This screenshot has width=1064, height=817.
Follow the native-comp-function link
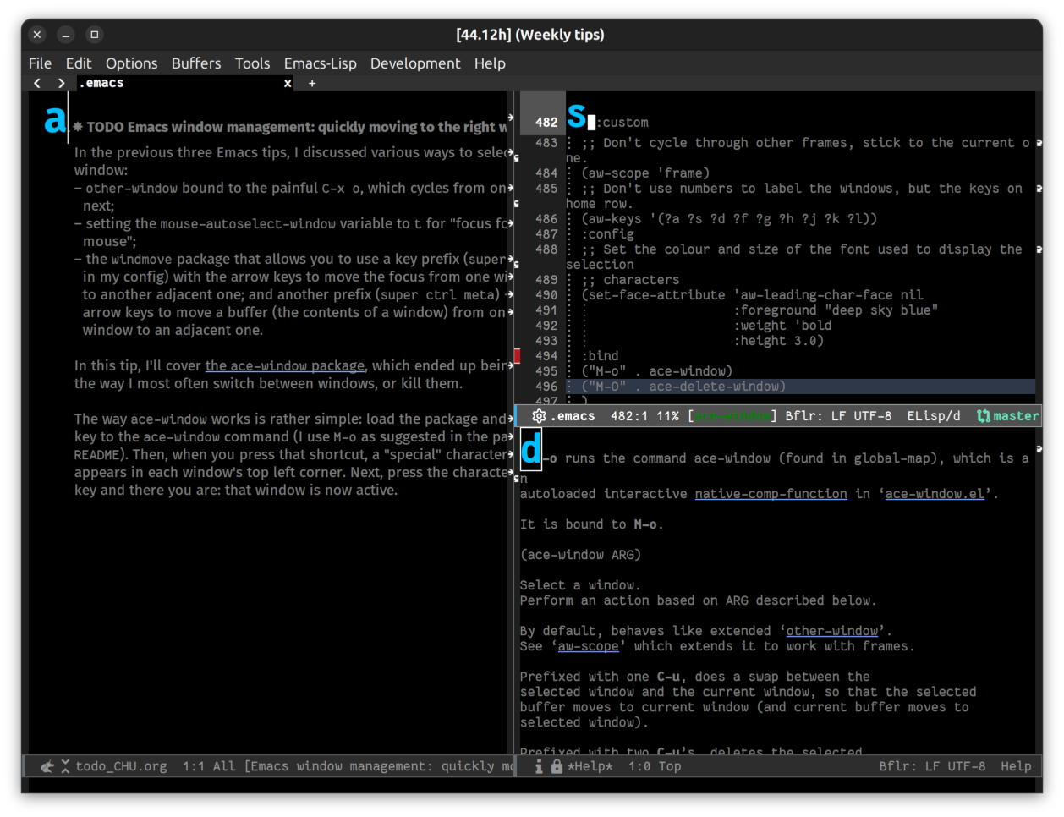[771, 494]
